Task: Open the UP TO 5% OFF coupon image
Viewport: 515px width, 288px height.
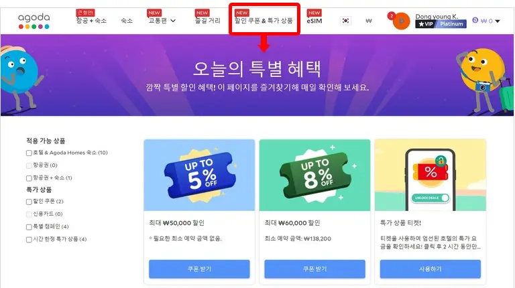Action: 199,175
